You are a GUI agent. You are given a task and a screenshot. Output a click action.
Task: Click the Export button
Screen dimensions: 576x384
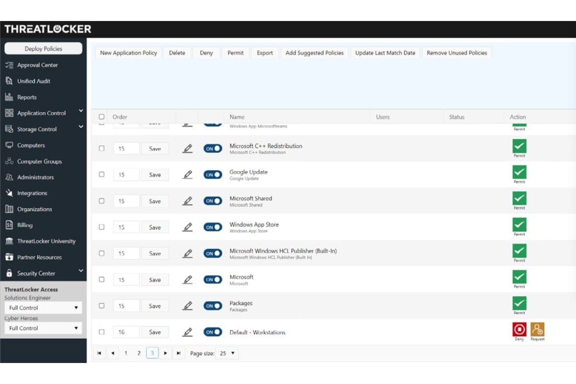(x=265, y=53)
